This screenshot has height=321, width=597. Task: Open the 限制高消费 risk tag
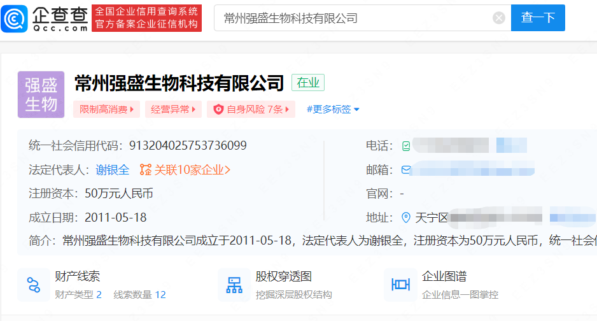tap(107, 110)
